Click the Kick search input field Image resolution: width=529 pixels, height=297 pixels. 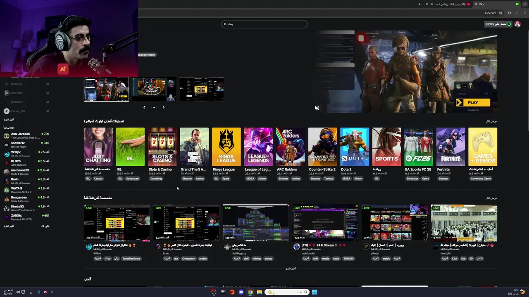click(x=264, y=24)
